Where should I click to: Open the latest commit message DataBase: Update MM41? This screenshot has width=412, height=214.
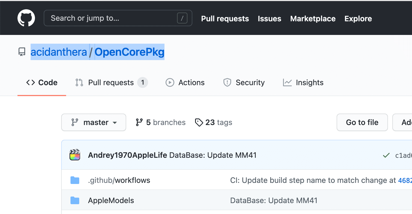click(213, 155)
